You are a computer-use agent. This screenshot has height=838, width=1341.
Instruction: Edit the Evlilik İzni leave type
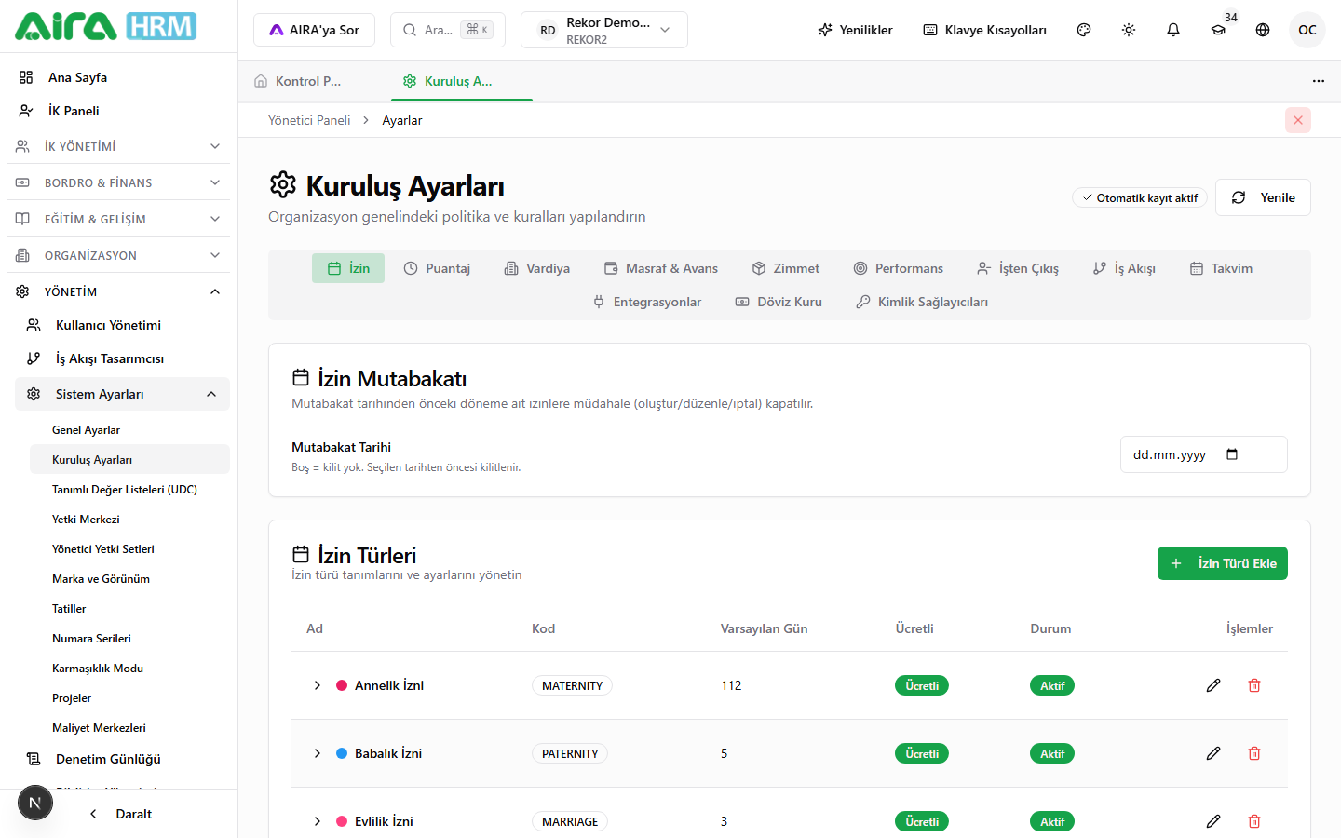coord(1213,821)
